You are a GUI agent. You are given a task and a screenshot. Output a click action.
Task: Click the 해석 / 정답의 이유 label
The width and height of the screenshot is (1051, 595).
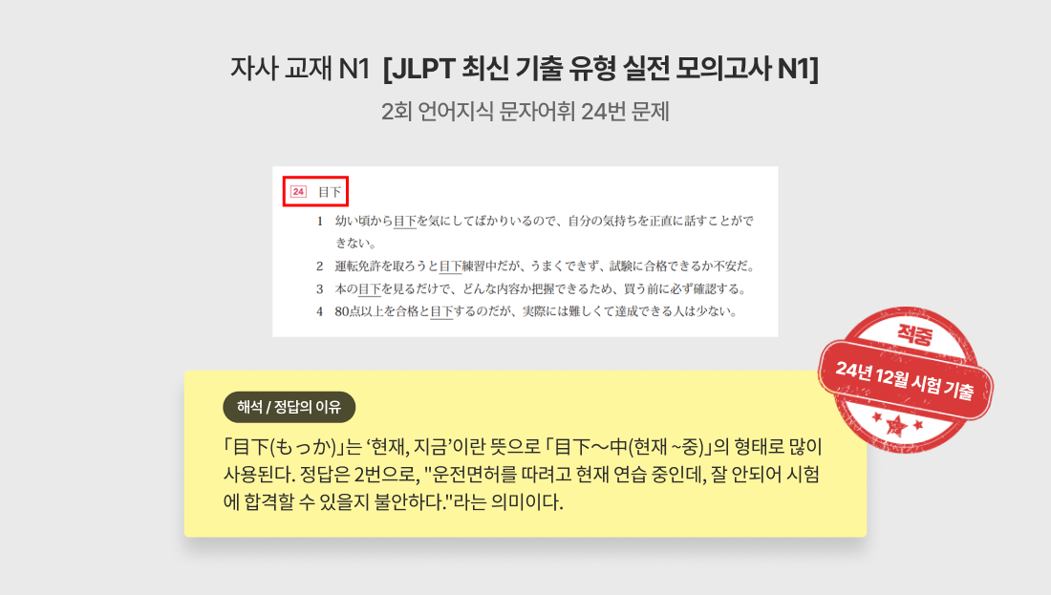pyautogui.click(x=289, y=407)
